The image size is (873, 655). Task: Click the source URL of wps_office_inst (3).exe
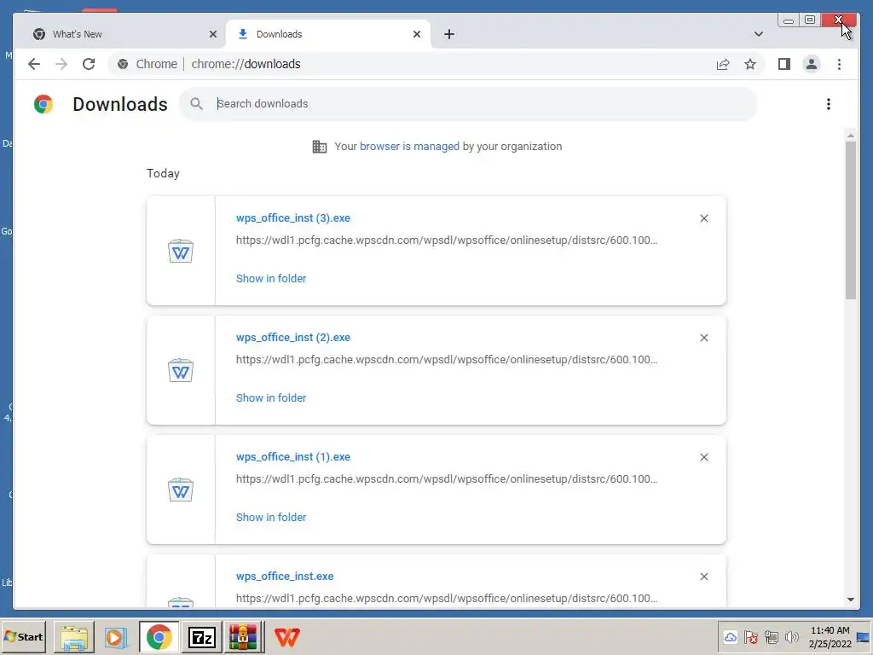(x=447, y=240)
